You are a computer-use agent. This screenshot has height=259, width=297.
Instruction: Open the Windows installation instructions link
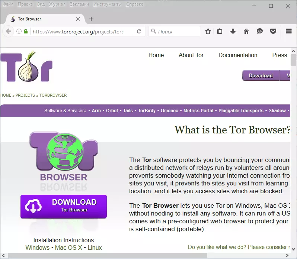[37, 247]
